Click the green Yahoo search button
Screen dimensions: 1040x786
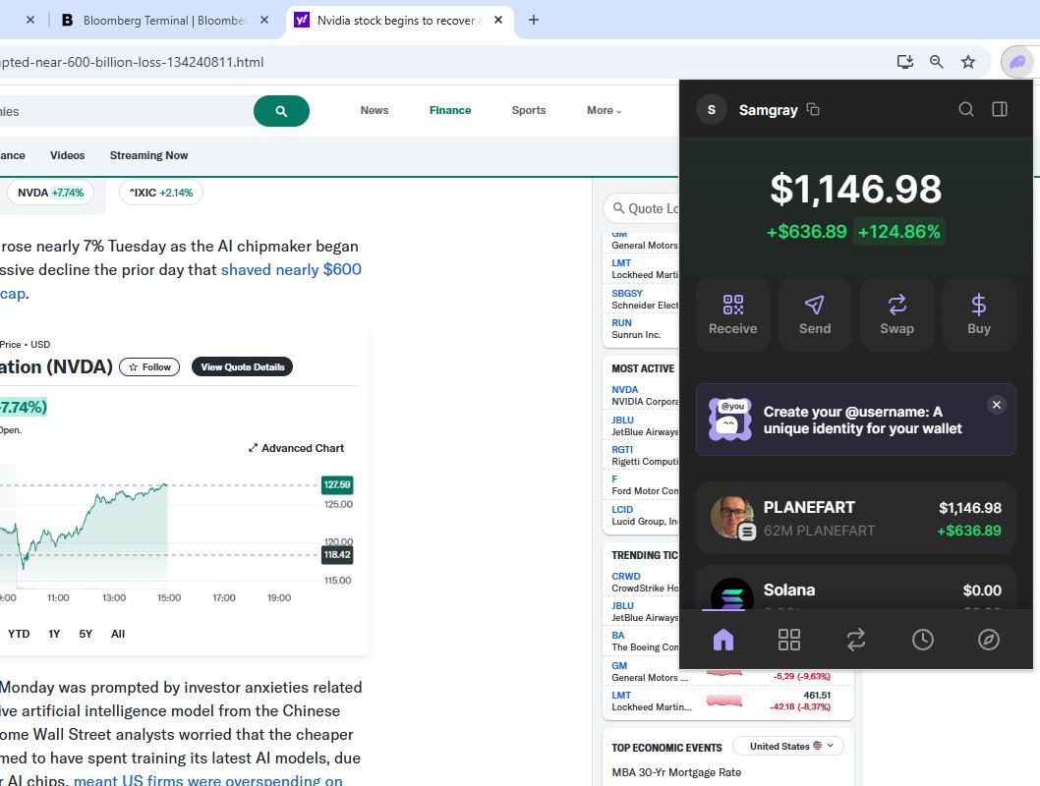(x=281, y=111)
